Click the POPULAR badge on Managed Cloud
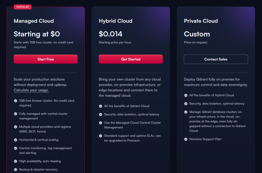The height and width of the screenshot is (173, 262). click(x=23, y=7)
